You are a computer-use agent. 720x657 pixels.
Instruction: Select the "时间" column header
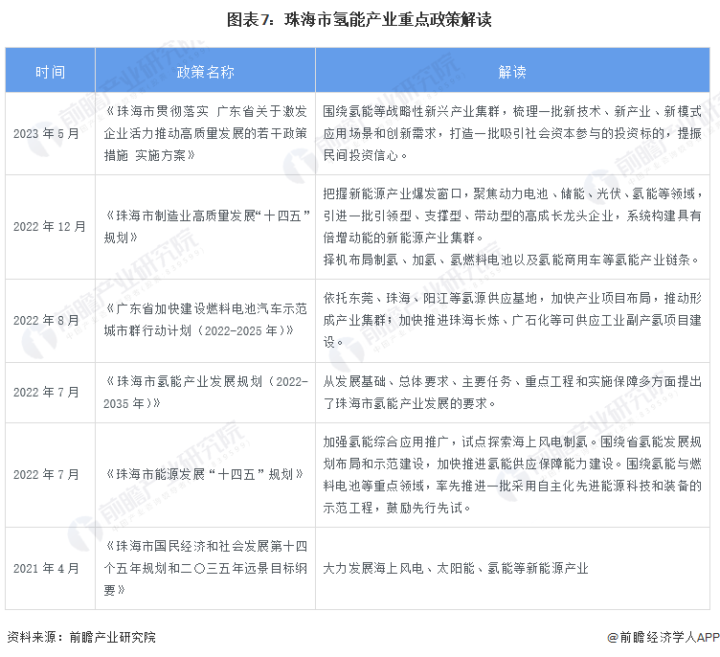coord(51,72)
